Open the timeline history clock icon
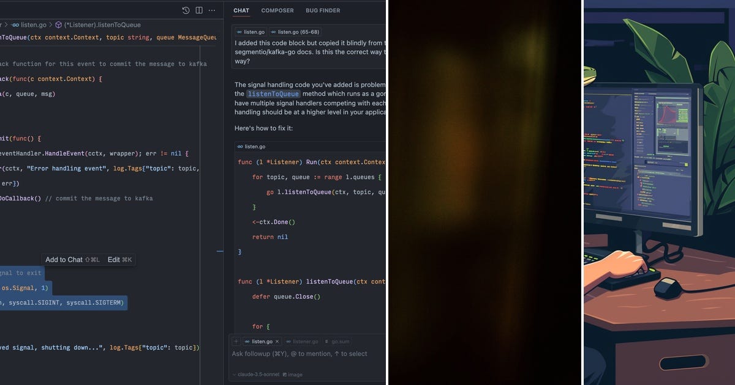Viewport: 735px width, 385px height. click(186, 10)
